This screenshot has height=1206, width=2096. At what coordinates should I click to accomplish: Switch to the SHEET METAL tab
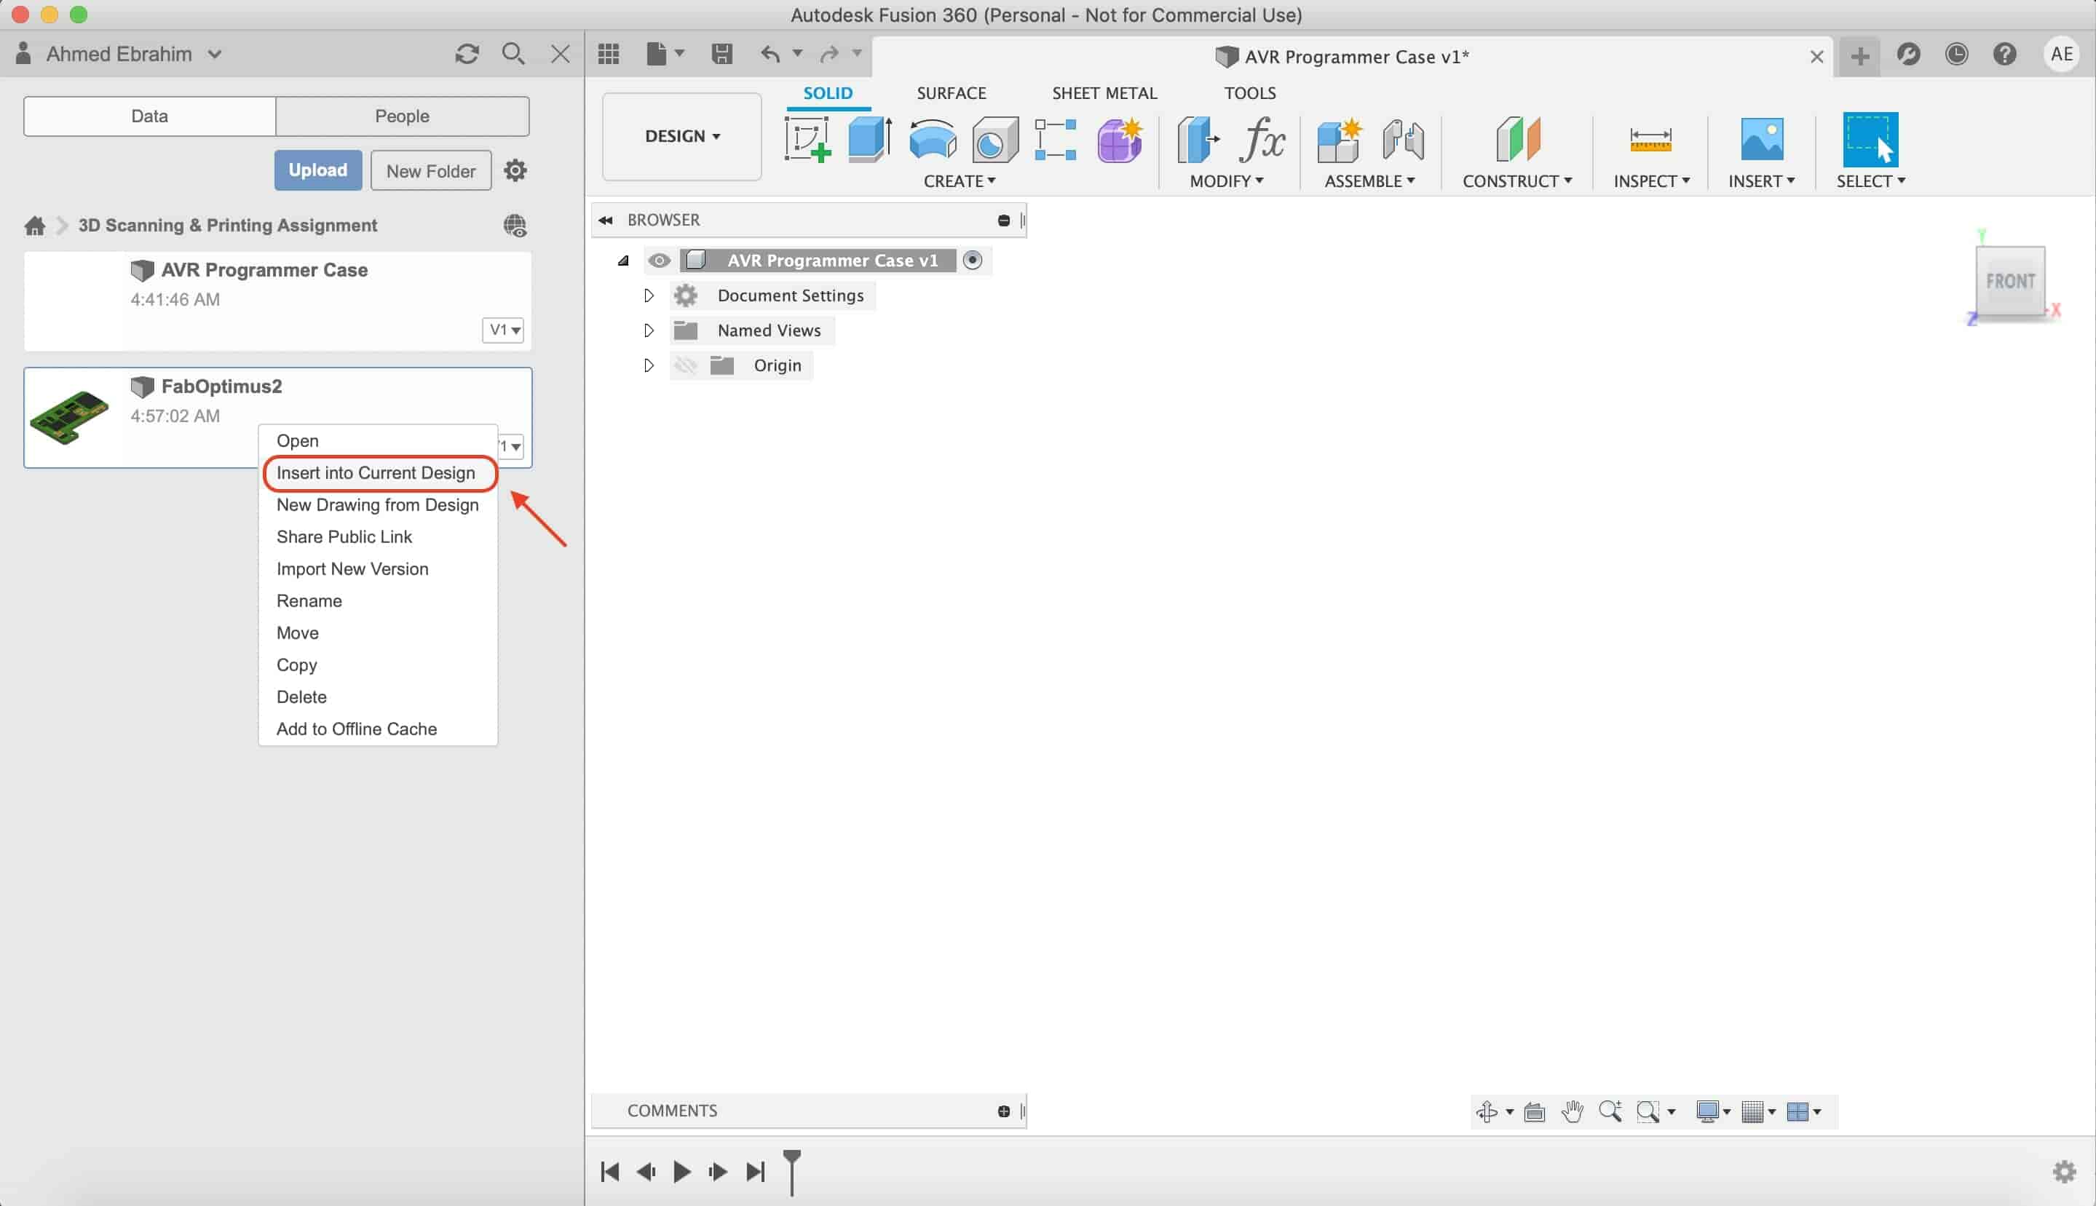(1104, 92)
